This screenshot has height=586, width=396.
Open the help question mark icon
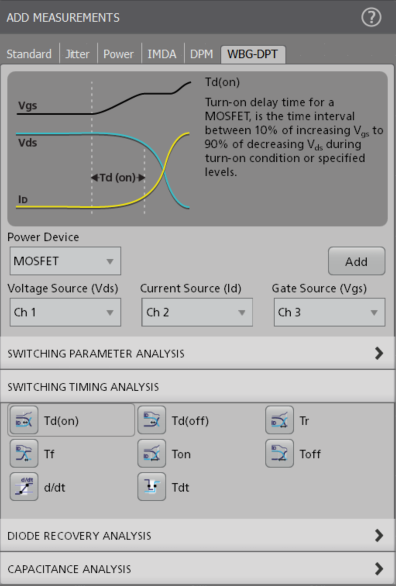[371, 18]
